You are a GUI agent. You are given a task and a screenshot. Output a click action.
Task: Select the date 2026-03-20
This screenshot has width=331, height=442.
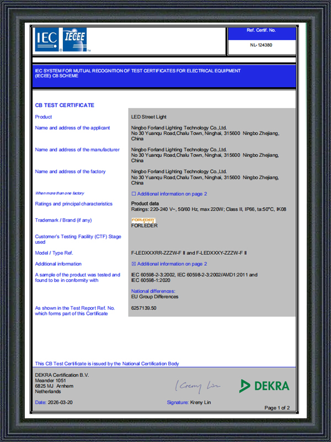pyautogui.click(x=60, y=403)
